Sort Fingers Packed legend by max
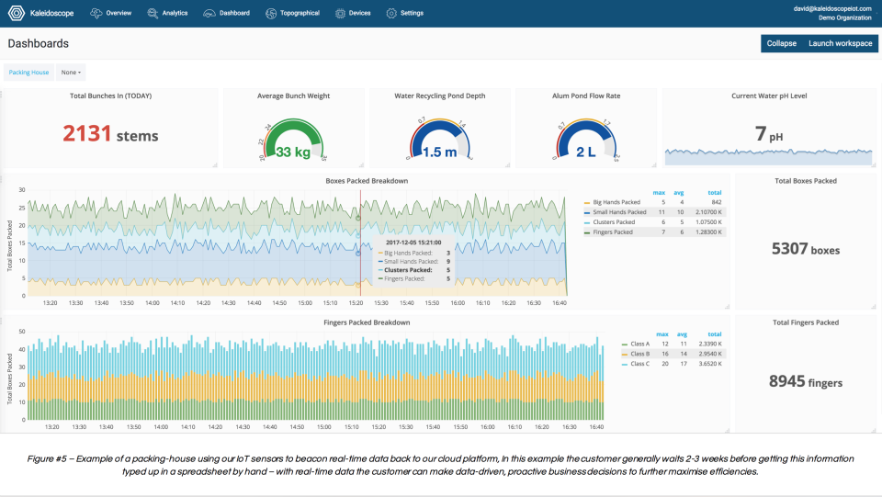 662,334
